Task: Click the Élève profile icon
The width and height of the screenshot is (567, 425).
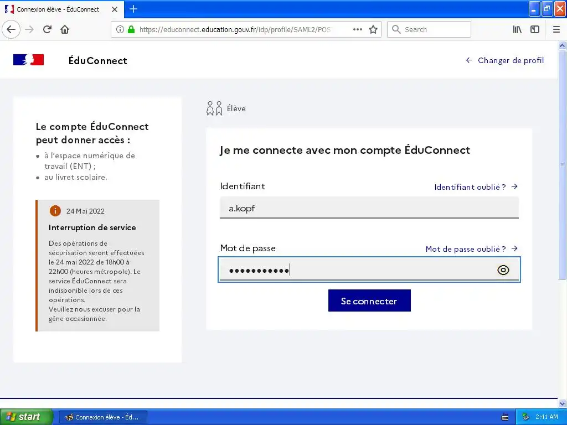Action: pos(214,108)
